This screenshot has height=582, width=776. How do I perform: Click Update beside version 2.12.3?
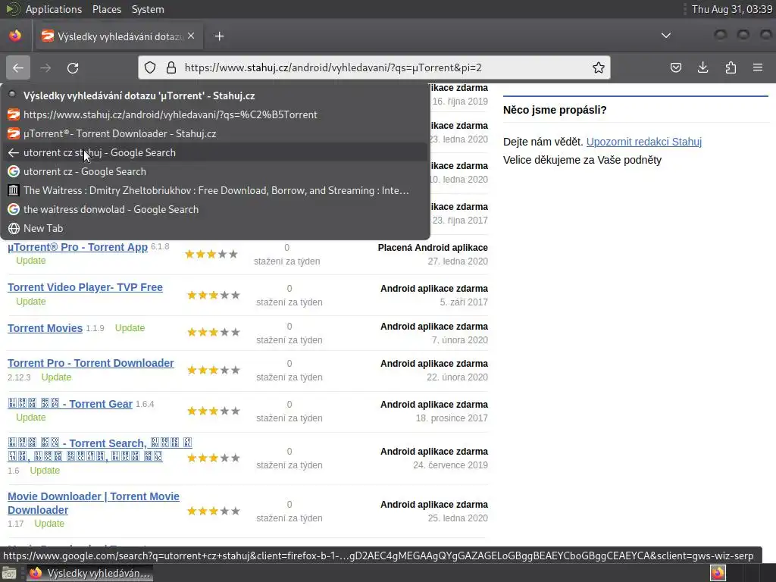click(56, 377)
